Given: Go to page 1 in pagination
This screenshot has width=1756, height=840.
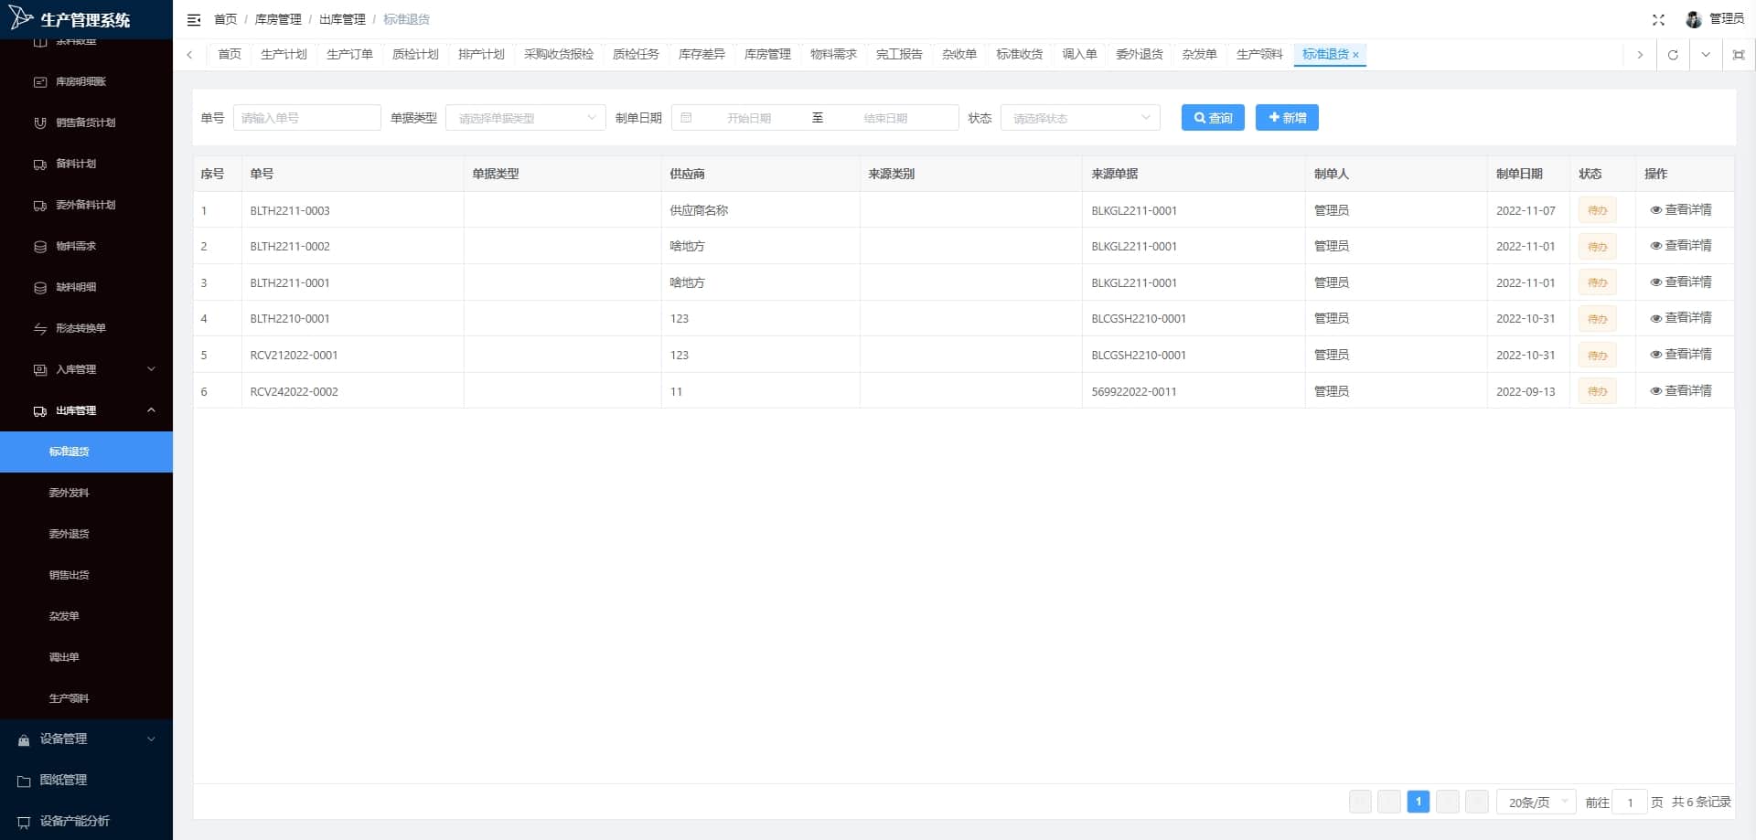Looking at the screenshot, I should pyautogui.click(x=1418, y=802).
